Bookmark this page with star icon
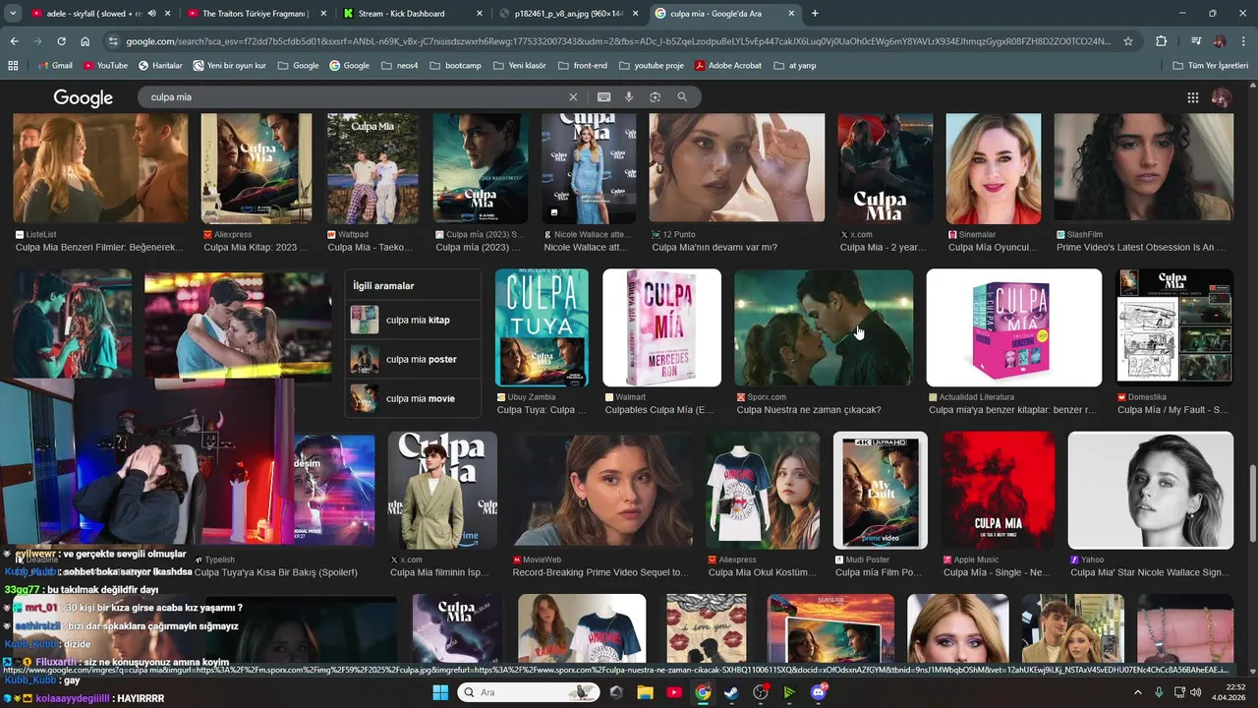 point(1128,41)
